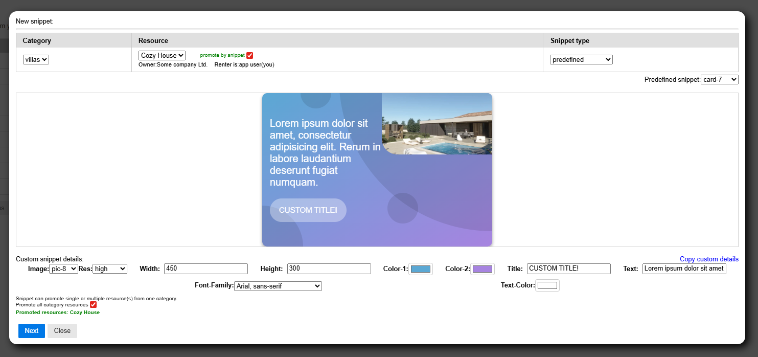Screen dimensions: 758x357
Task: Expand the Snippet type dropdown
Action: pos(581,60)
